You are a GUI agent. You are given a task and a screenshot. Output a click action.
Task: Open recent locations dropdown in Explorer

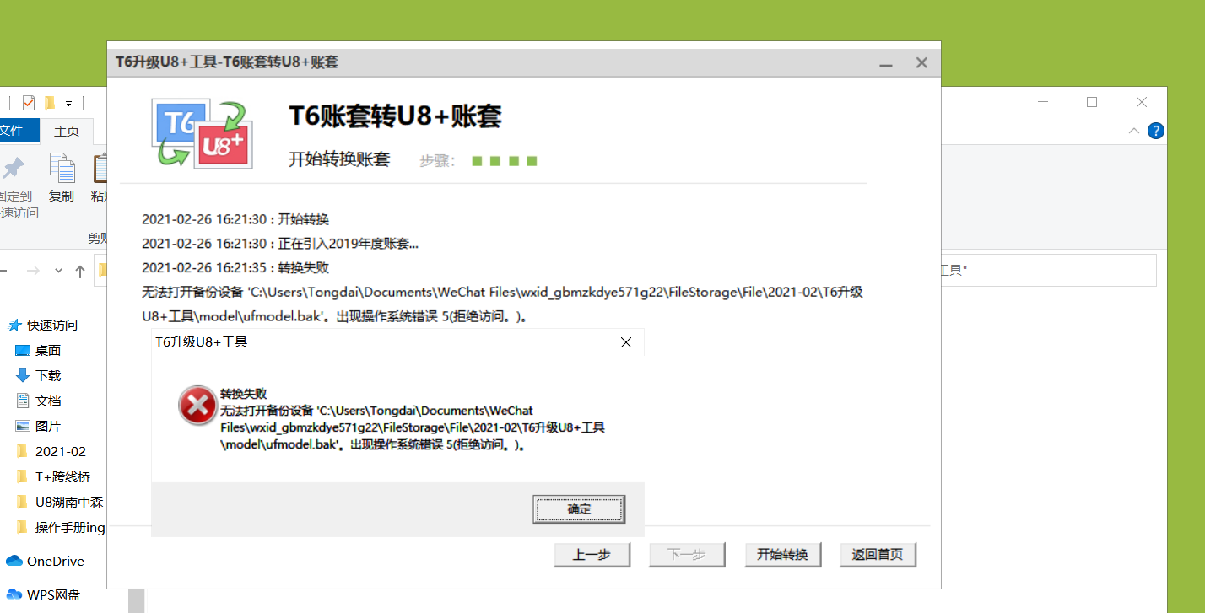[x=58, y=271]
